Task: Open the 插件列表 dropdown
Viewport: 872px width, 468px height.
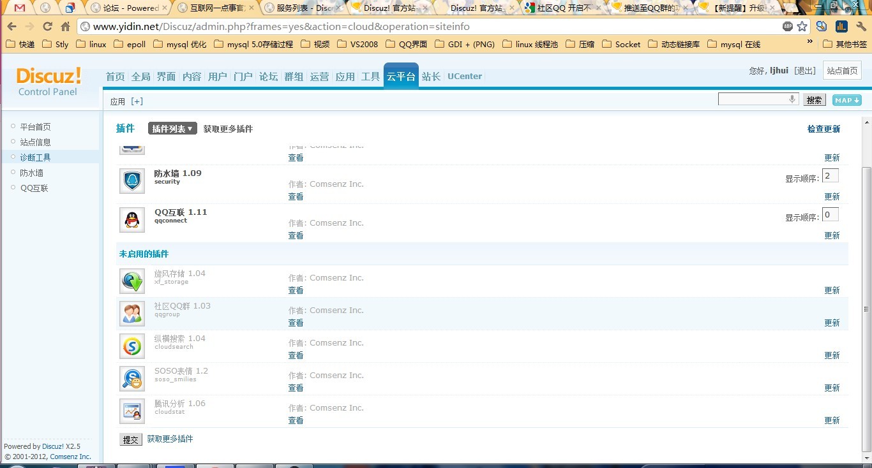Action: (x=172, y=129)
